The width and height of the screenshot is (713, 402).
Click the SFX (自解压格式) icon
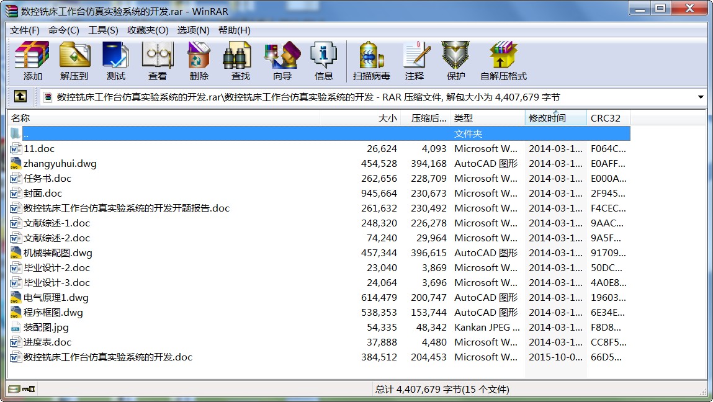tap(503, 61)
